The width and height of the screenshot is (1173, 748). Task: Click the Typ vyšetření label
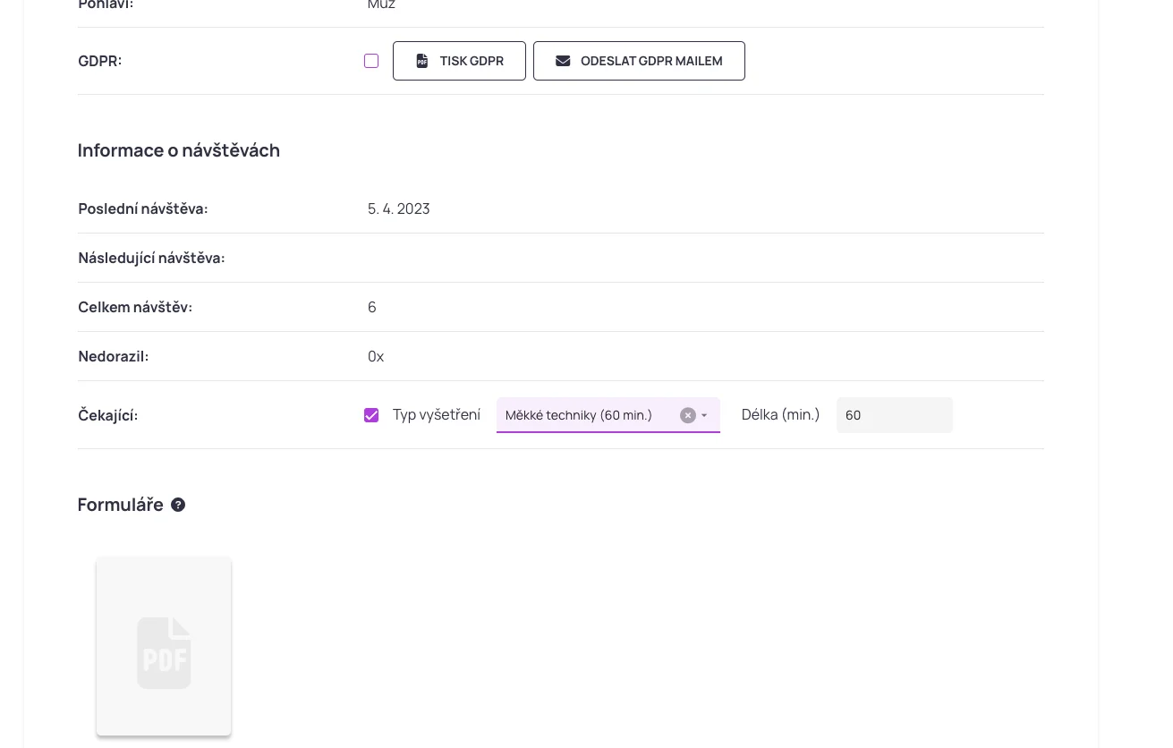click(437, 415)
